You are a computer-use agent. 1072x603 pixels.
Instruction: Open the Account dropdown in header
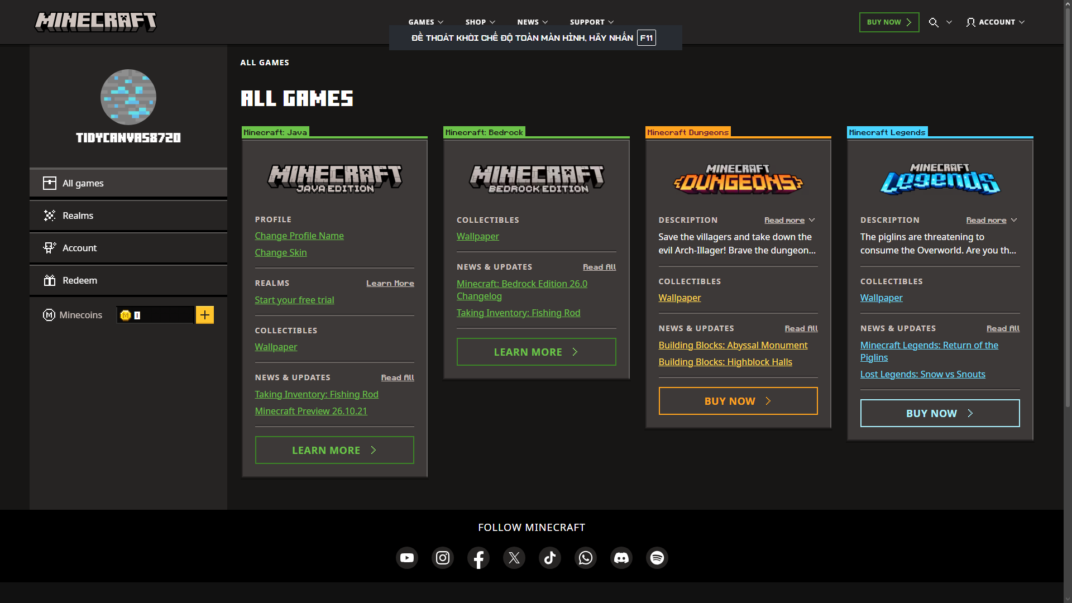pyautogui.click(x=996, y=22)
